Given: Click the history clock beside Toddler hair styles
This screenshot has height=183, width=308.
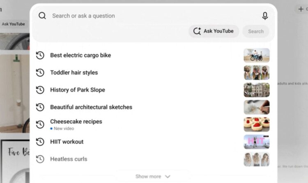Looking at the screenshot, I should click(40, 72).
